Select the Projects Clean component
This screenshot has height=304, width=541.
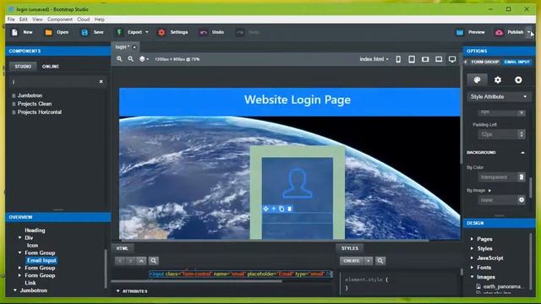pyautogui.click(x=35, y=104)
